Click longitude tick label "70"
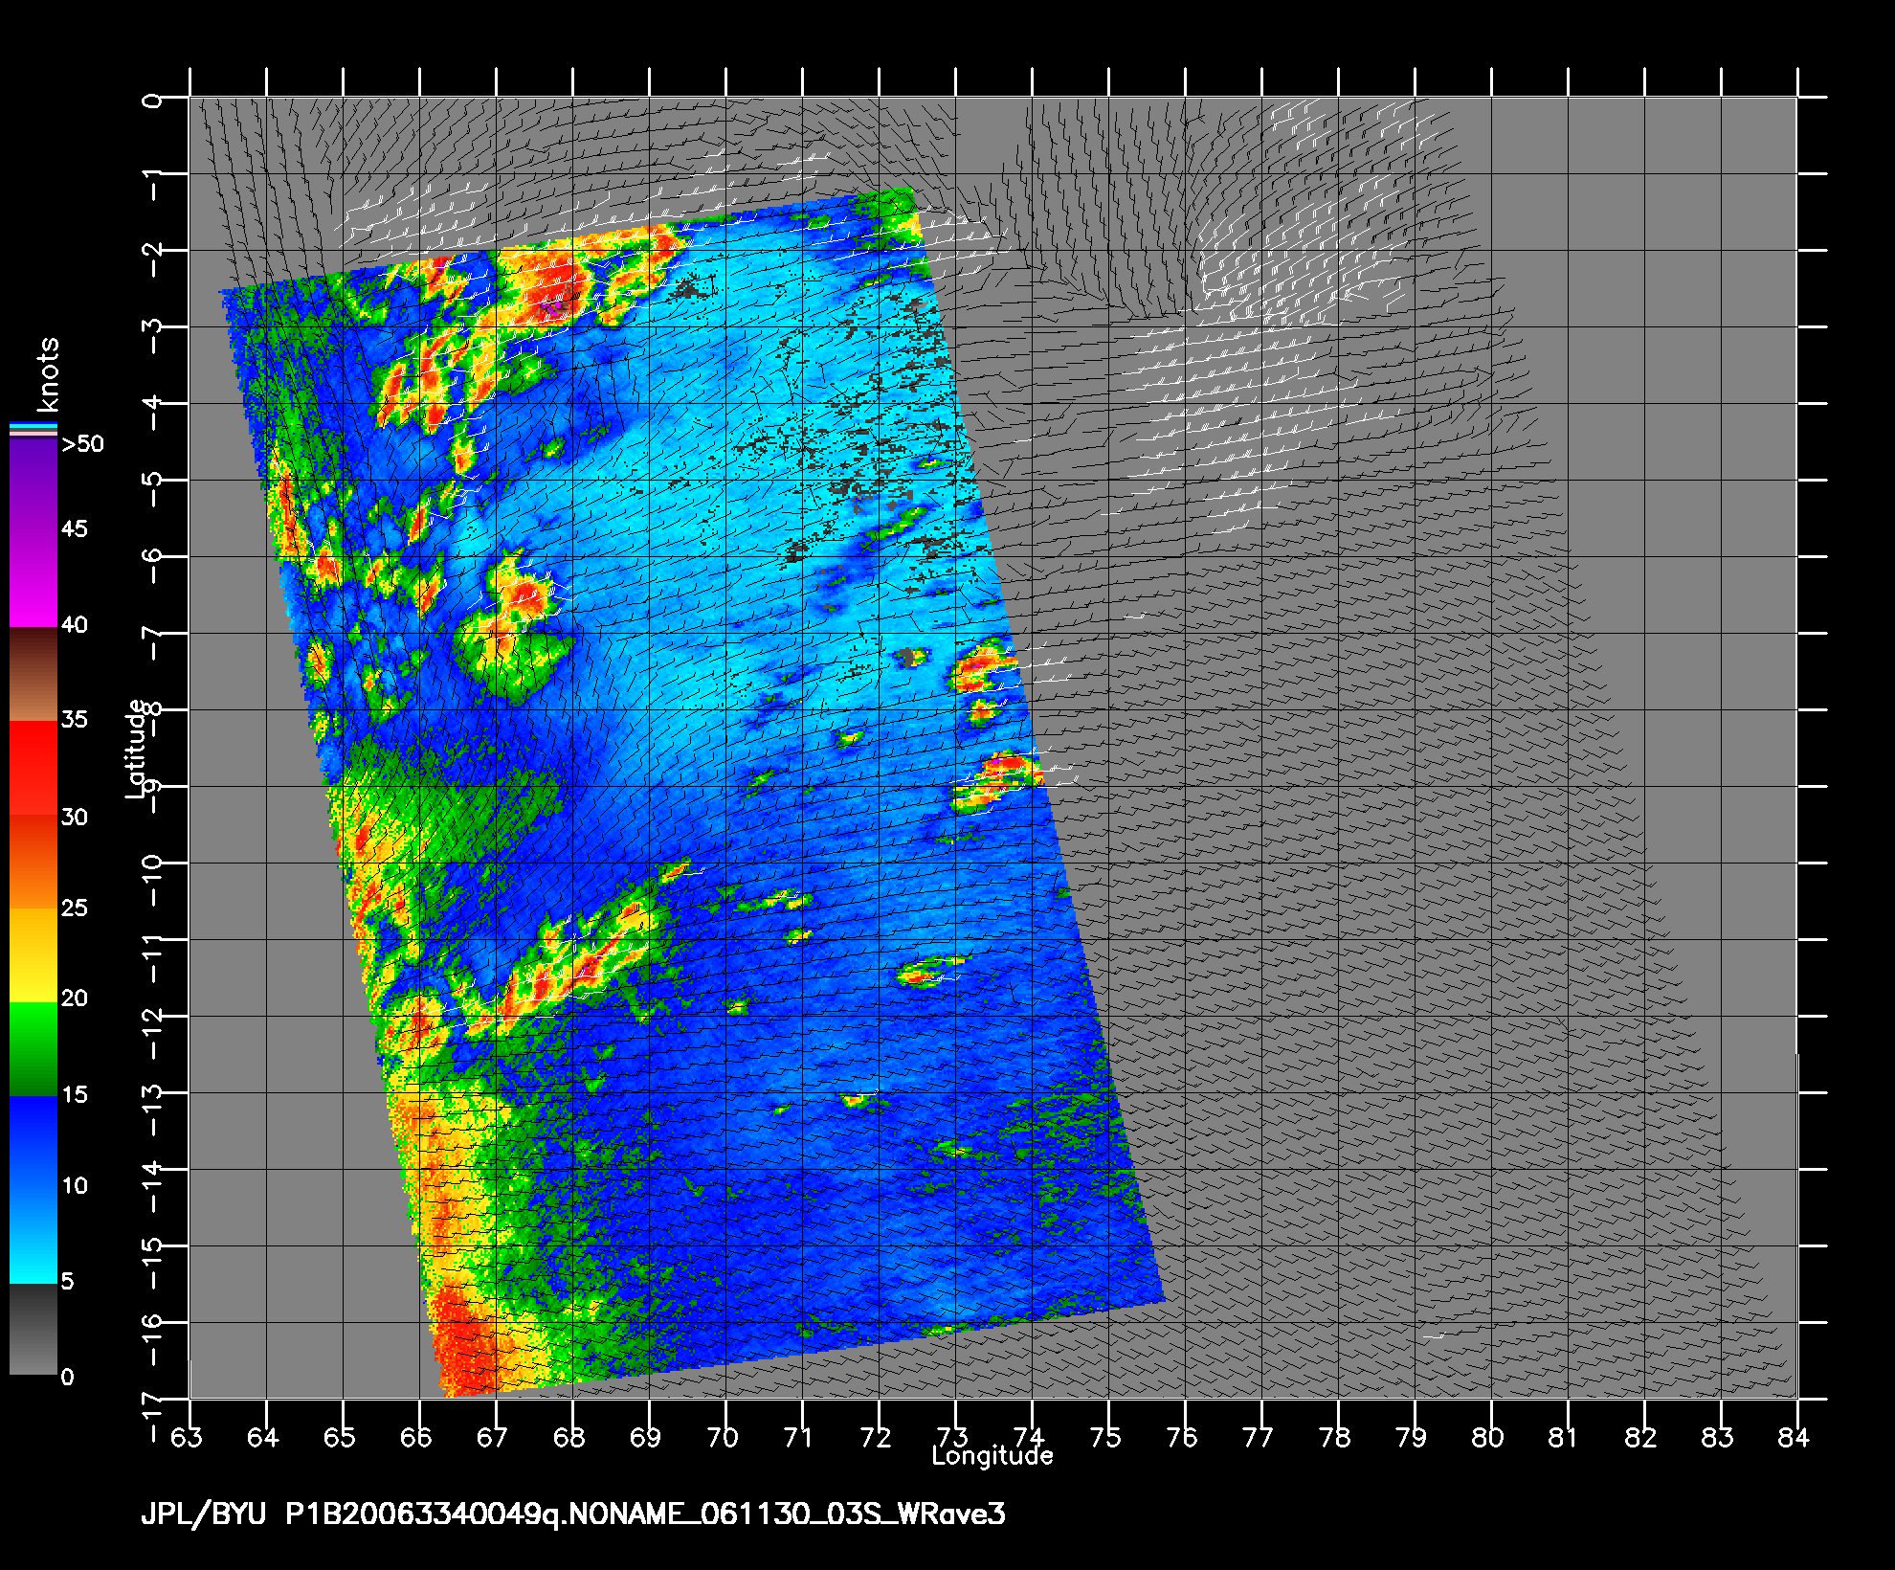 coord(723,1438)
